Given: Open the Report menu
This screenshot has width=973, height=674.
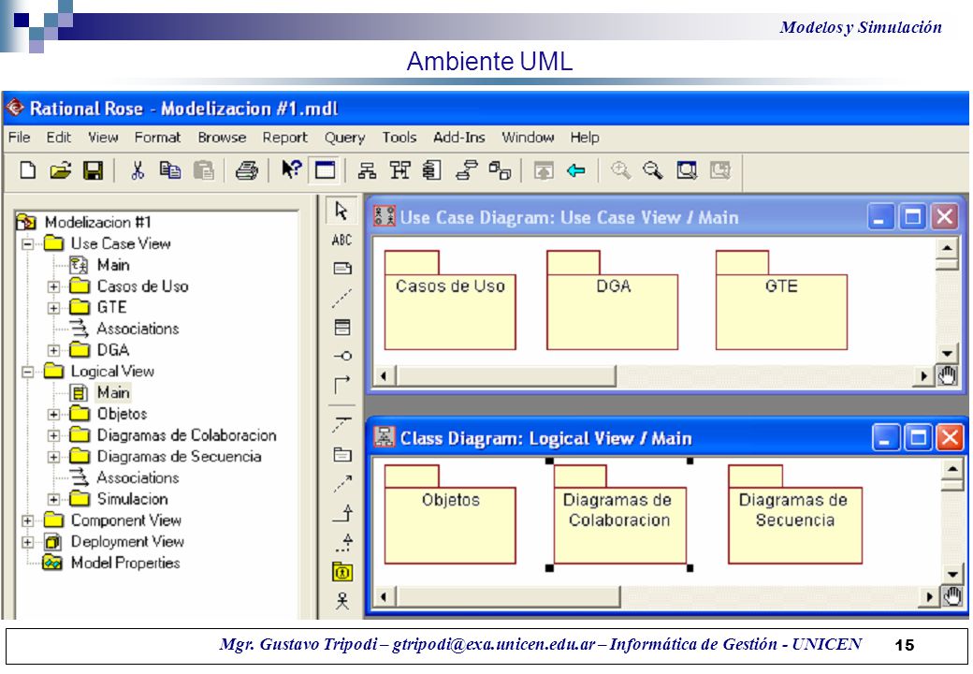Looking at the screenshot, I should click(284, 138).
